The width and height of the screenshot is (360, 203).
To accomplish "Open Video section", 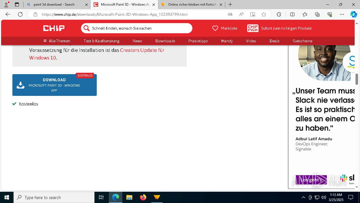I will 251,41.
